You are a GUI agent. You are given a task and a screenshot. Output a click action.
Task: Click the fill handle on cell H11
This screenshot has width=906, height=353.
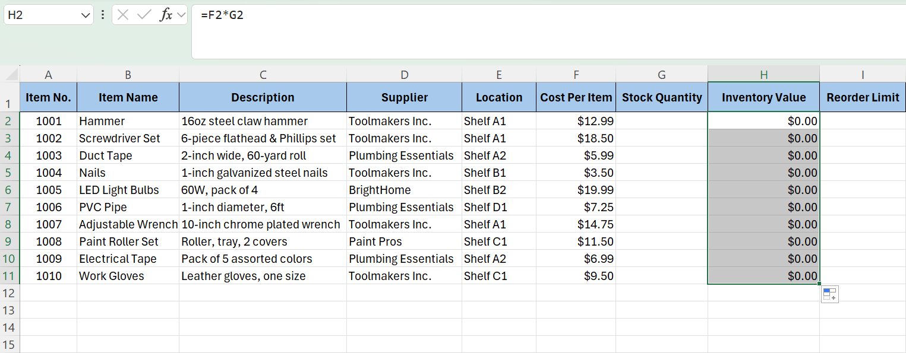pyautogui.click(x=819, y=284)
